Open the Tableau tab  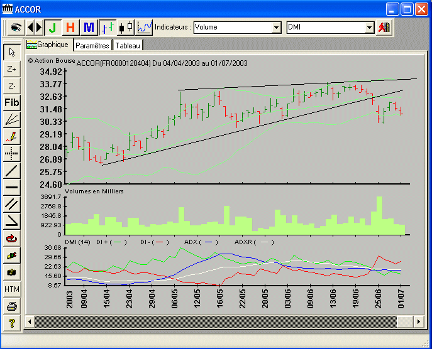coord(128,46)
